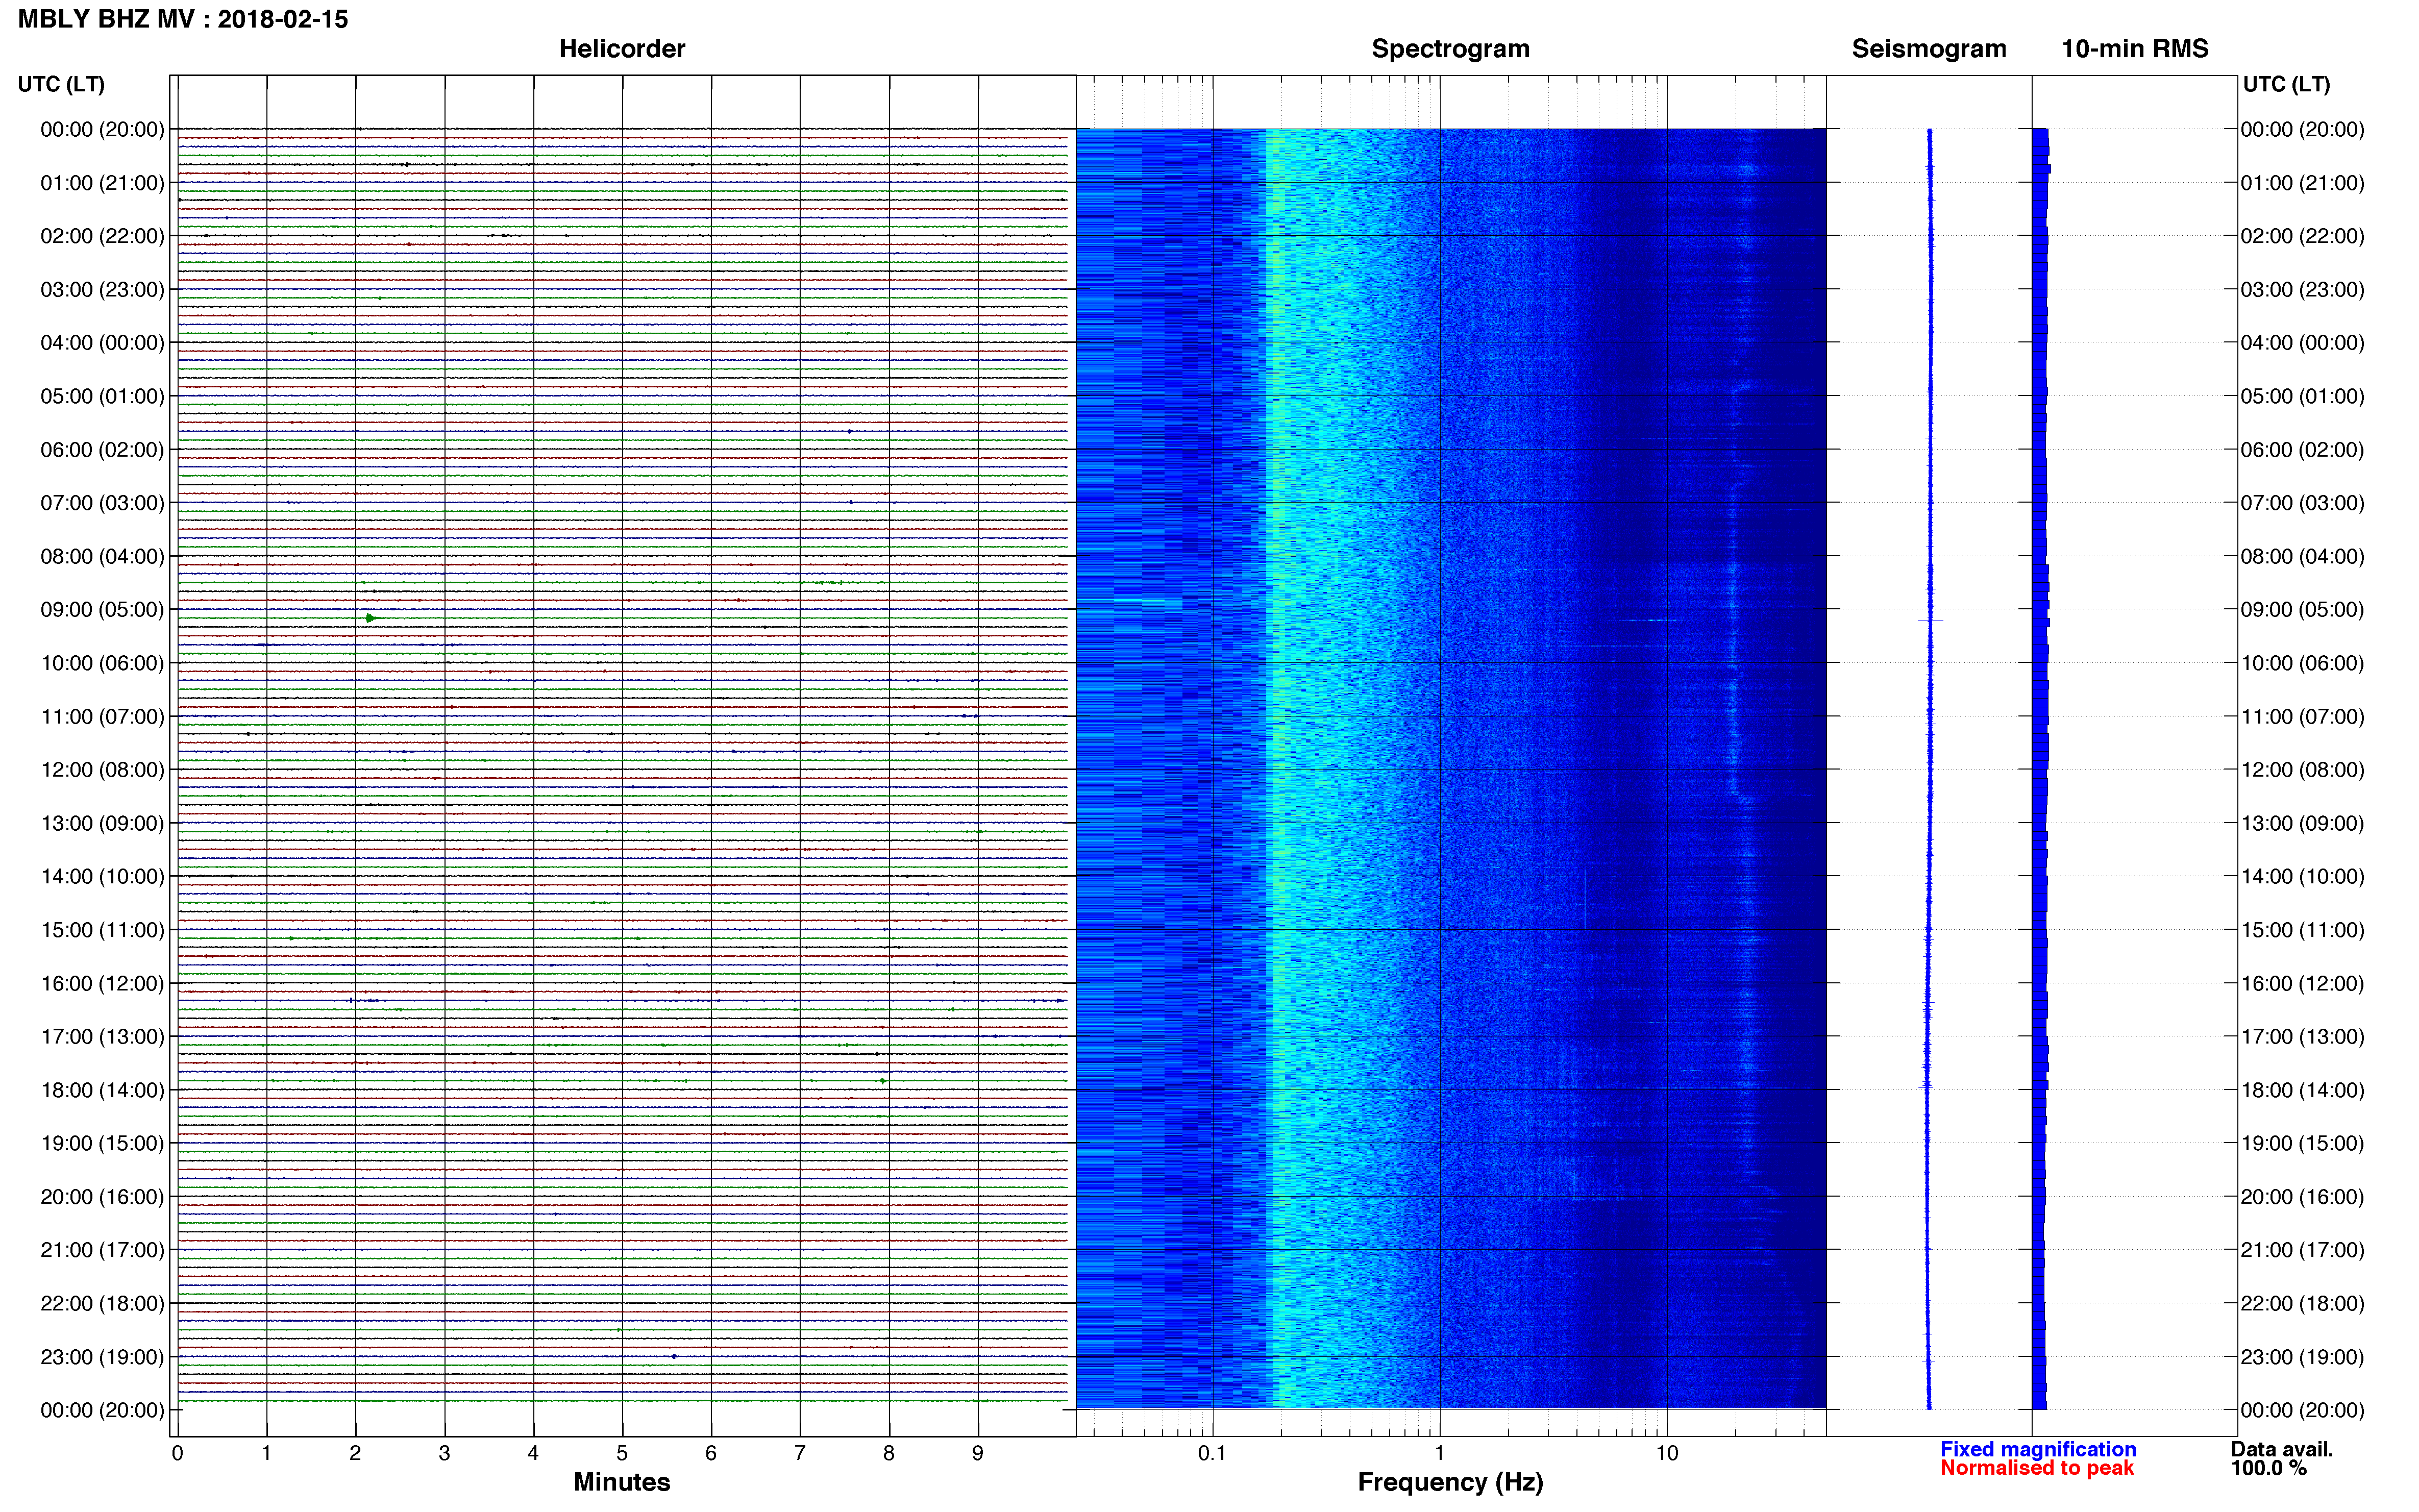Click the left '11:00 (07:00)' time label
This screenshot has height=1512, width=2419.
[x=102, y=717]
